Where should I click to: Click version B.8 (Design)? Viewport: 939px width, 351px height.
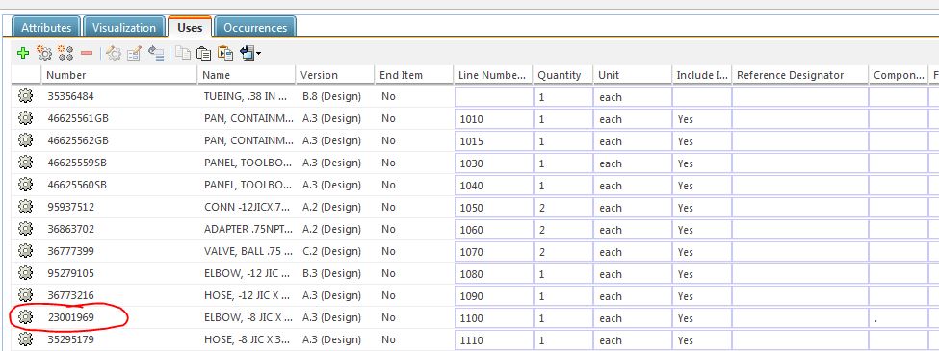[x=330, y=96]
